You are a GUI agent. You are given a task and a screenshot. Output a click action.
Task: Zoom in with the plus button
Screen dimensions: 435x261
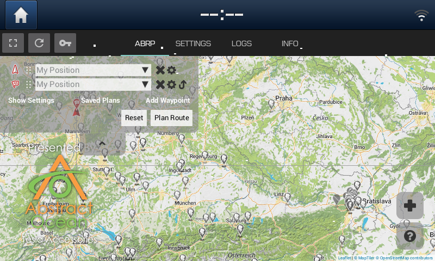point(410,206)
